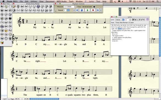This screenshot has height=100, width=161.
Task: Click the Lyrics window help question mark
Action: click(x=148, y=19)
